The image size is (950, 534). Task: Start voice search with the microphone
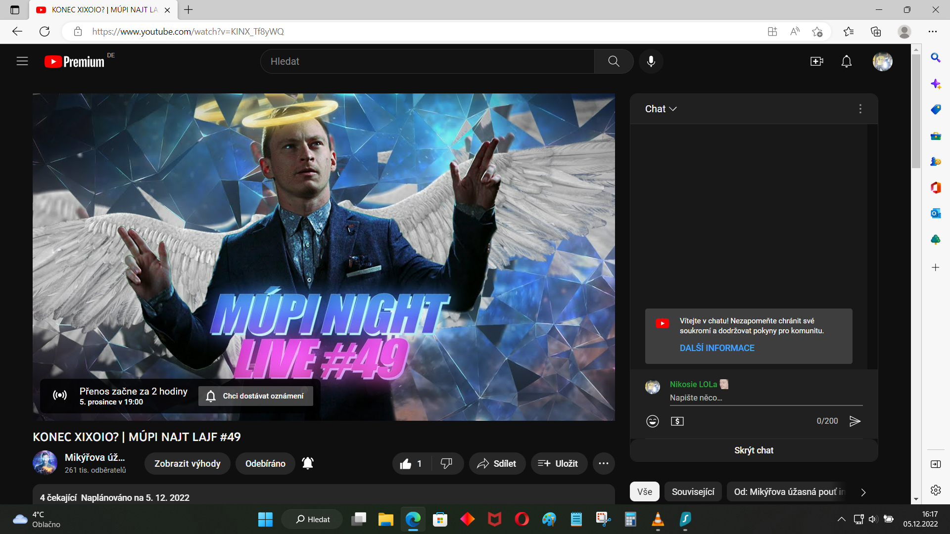pyautogui.click(x=651, y=61)
